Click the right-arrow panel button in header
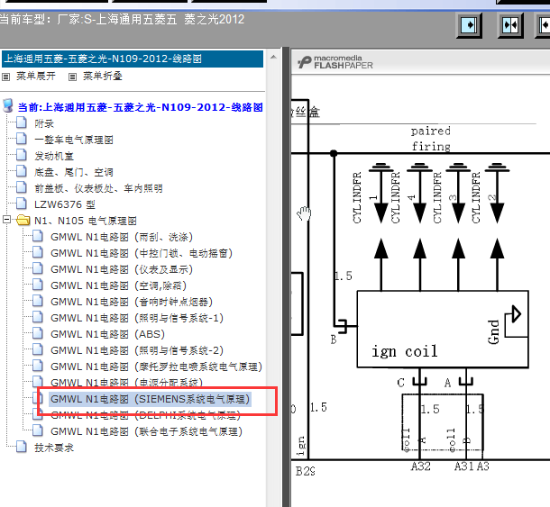The height and width of the screenshot is (507, 550). pos(470,25)
